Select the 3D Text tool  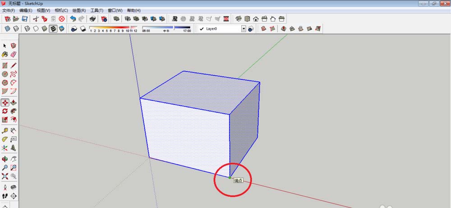tap(13, 148)
